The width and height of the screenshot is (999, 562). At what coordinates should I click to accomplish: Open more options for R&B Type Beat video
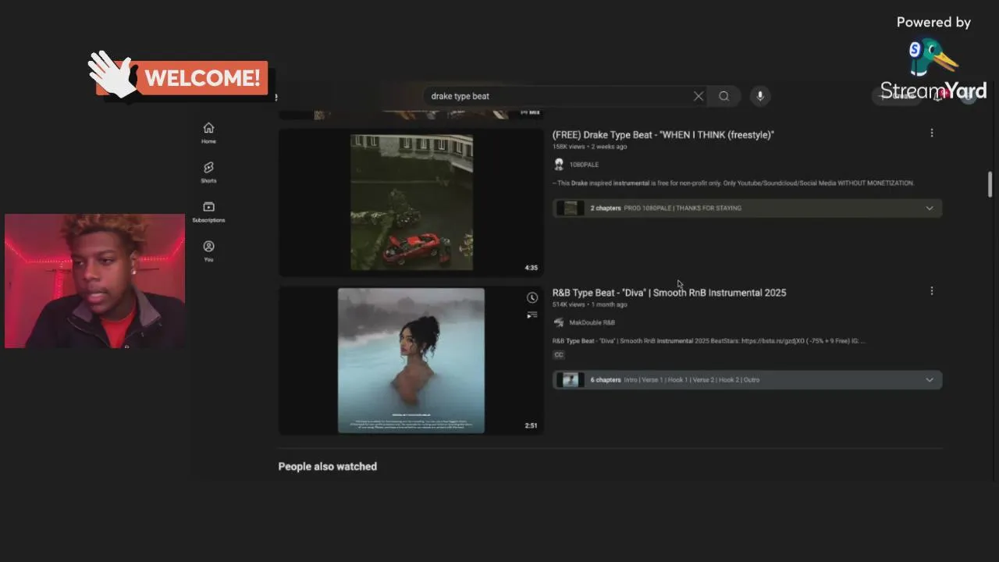(x=931, y=291)
